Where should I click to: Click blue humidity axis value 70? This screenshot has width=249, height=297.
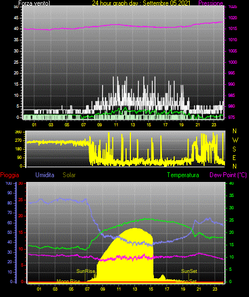[10, 212]
